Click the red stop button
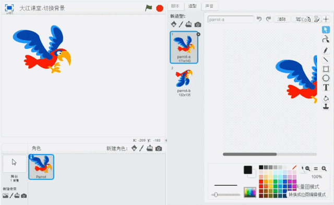 (160, 8)
